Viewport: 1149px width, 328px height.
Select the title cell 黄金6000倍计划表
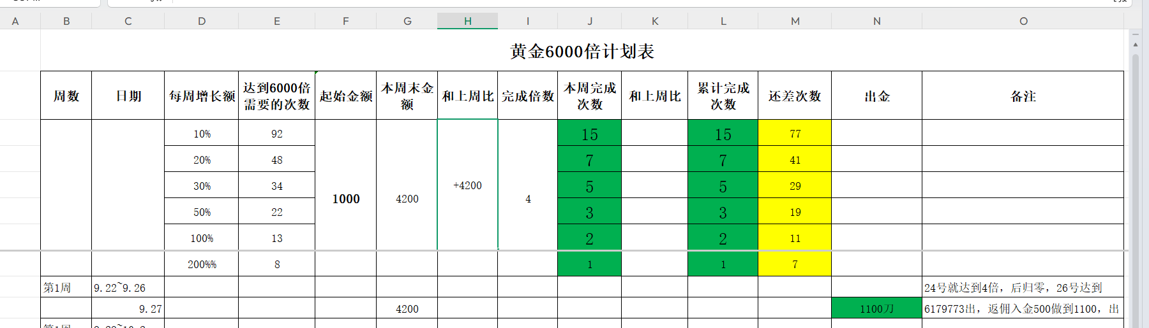point(582,51)
